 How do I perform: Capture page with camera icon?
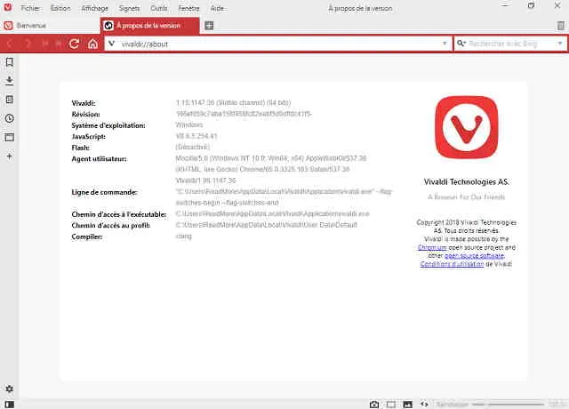374,405
